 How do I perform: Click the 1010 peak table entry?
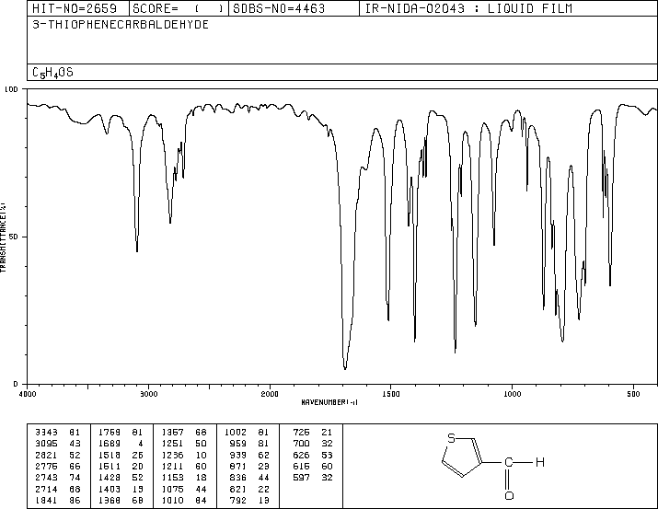point(172,501)
